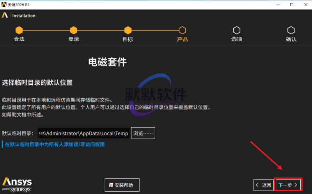Click the Ansys Synopsys logo at bottom left

click(17, 184)
